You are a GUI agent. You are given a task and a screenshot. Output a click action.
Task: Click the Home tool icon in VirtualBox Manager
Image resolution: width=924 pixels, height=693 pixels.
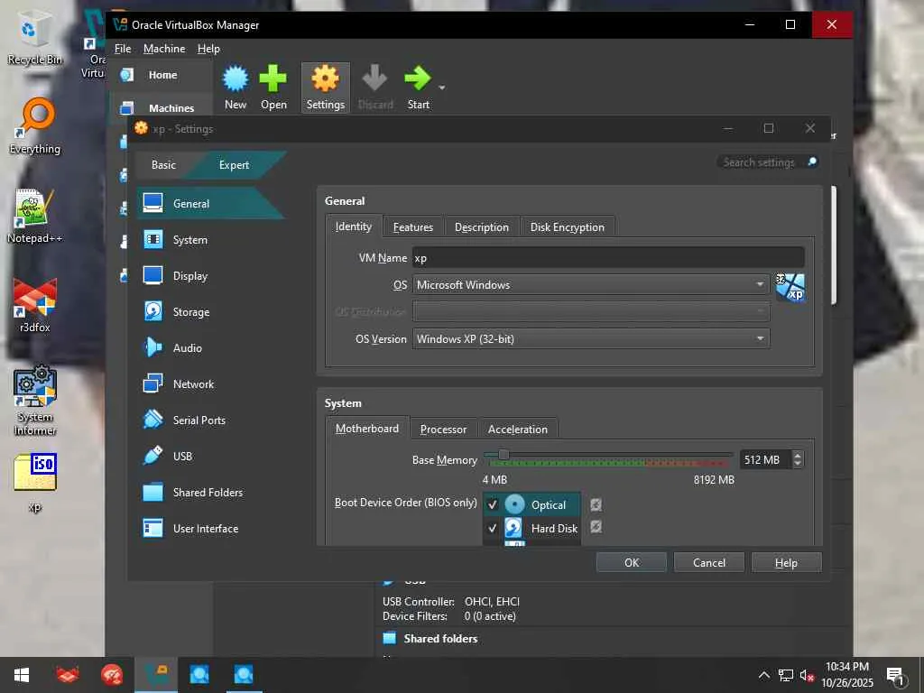[126, 75]
